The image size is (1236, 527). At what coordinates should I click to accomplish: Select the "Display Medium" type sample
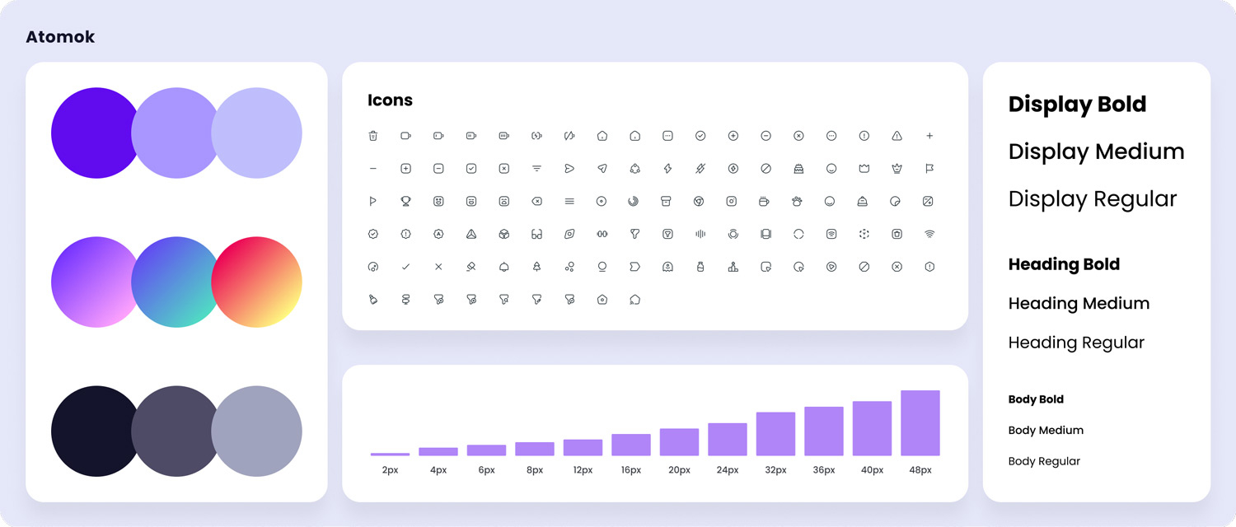click(1096, 152)
